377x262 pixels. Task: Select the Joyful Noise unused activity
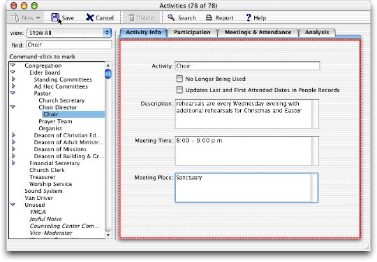[x=45, y=219]
